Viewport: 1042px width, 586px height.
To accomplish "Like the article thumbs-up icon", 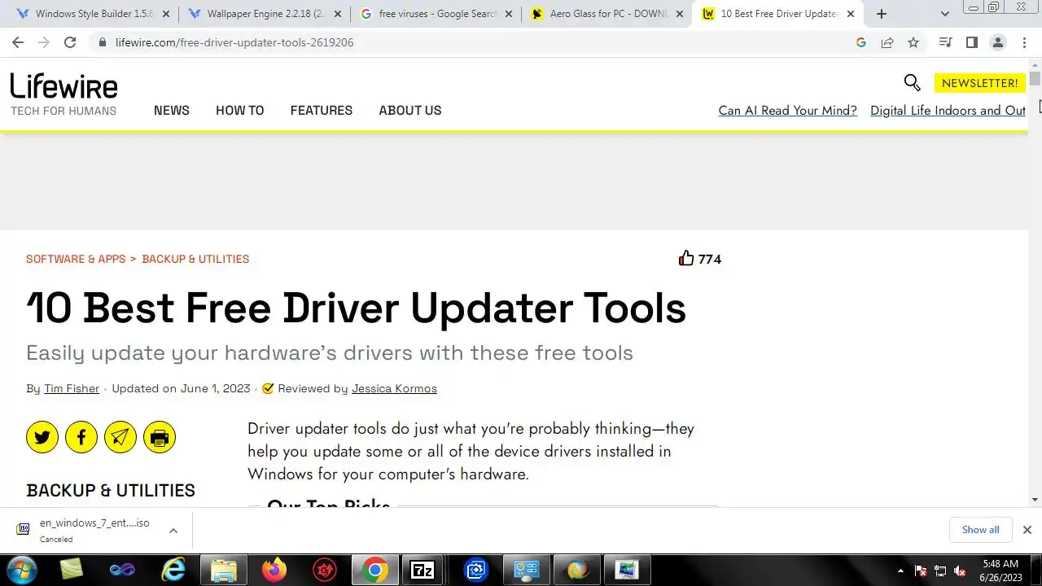I will (686, 259).
